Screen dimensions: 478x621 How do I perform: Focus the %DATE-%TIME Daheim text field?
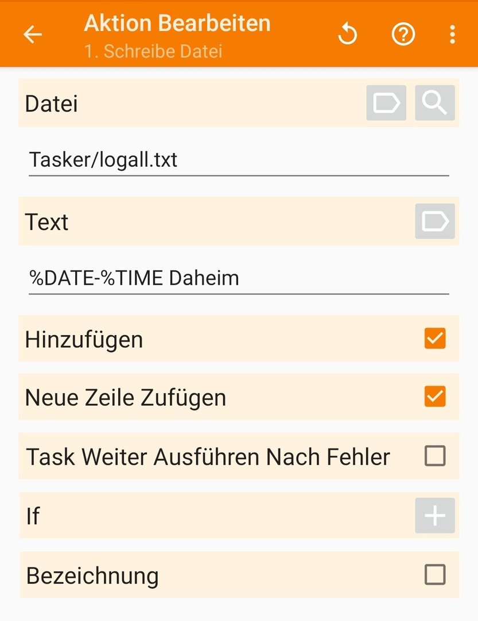click(x=238, y=278)
